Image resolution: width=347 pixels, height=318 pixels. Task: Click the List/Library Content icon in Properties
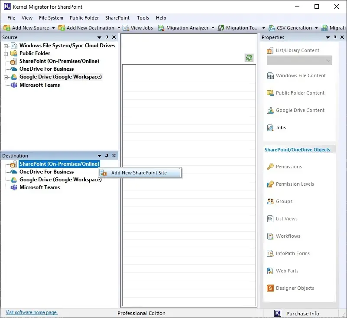[270, 50]
